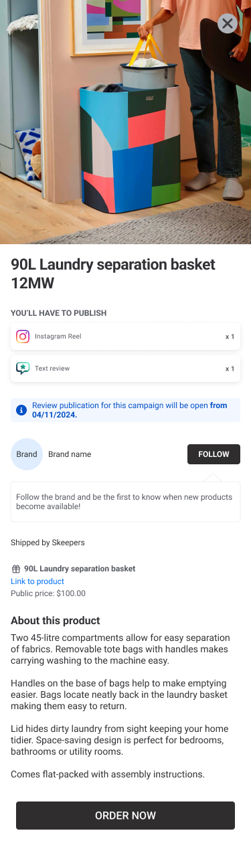The image size is (251, 851).
Task: Click the review publication date notice
Action: pyautogui.click(x=125, y=410)
